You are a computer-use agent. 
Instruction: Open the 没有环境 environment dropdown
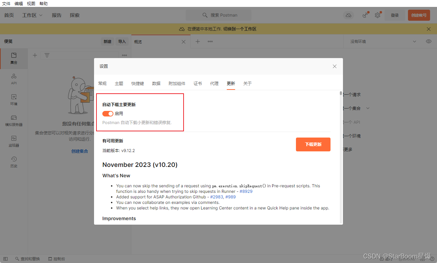pos(383,41)
